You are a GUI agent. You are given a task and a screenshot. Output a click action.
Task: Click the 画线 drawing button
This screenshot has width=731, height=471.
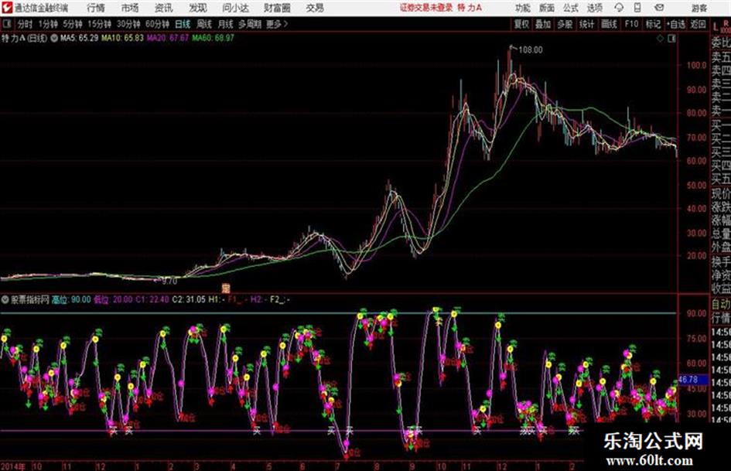(x=609, y=24)
